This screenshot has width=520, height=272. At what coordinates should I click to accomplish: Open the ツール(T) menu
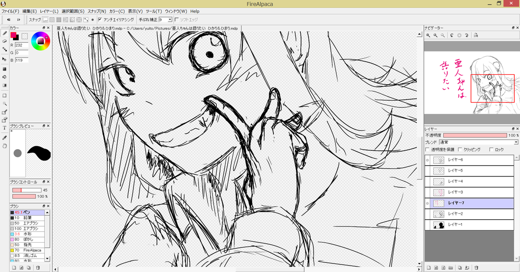[154, 11]
